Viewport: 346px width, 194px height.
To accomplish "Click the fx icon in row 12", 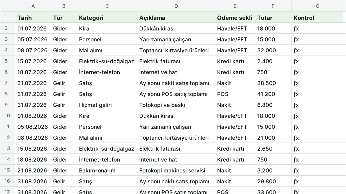I will coord(296,138).
